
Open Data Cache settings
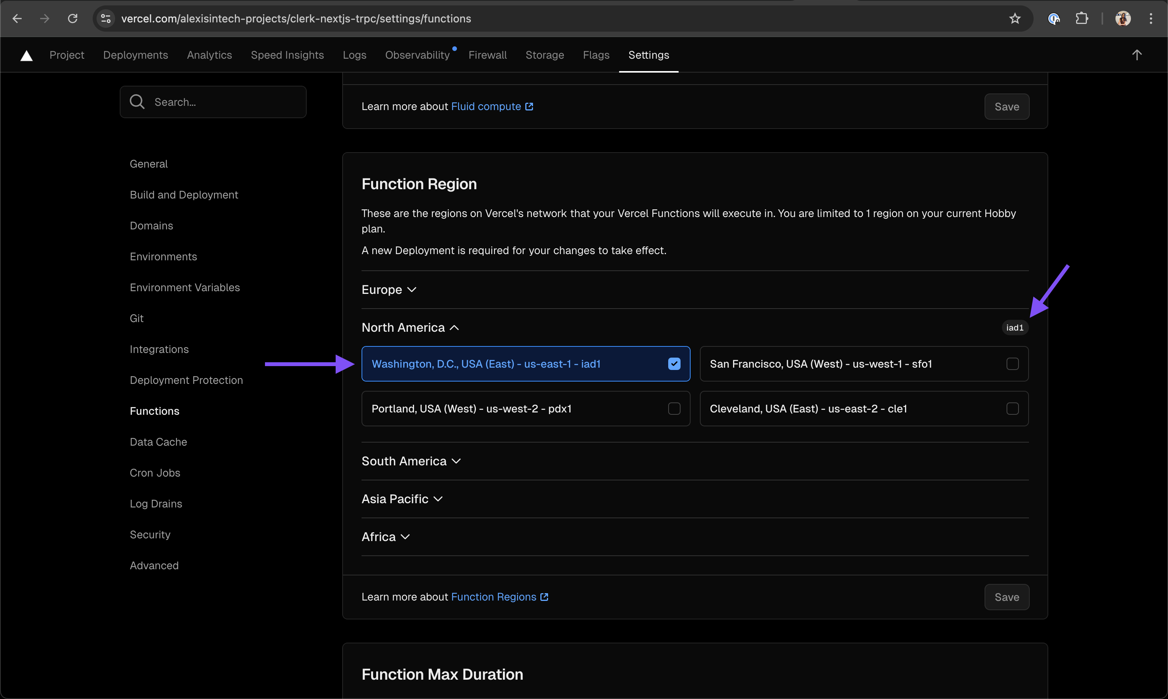pyautogui.click(x=158, y=442)
